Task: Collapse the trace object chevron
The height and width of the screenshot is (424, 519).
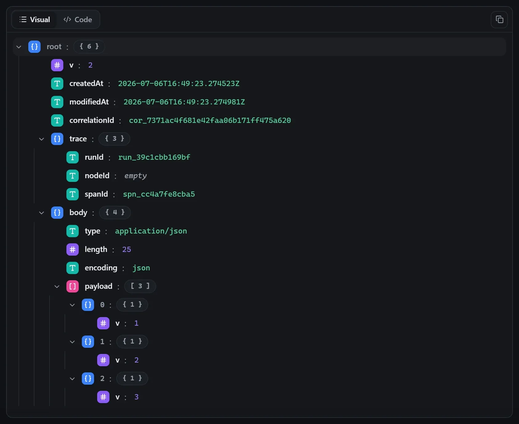Action: point(42,139)
